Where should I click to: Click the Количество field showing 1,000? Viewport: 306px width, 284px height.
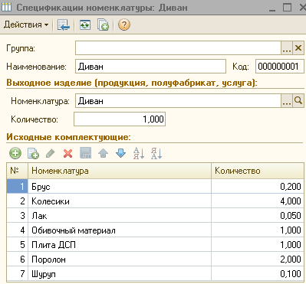coord(120,119)
